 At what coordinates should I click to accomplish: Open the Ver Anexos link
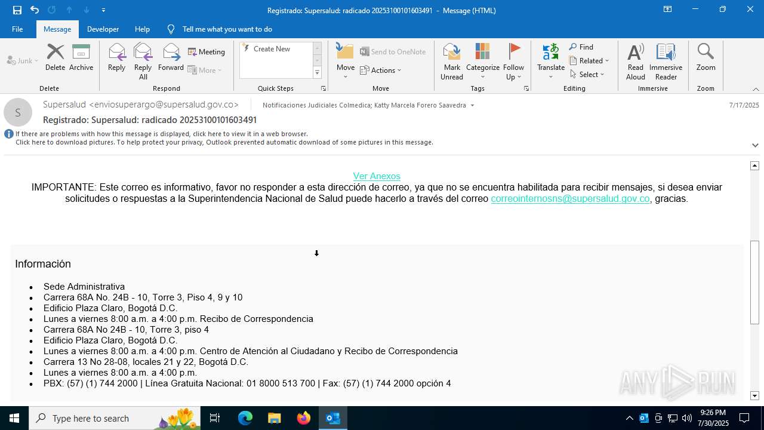377,176
